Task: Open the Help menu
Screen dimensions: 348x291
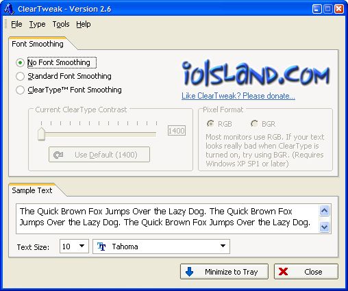Action: click(84, 24)
